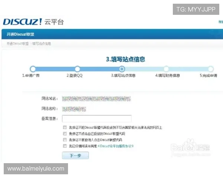Check 我保证不点击自己投放的 Discuz!联盟代码 checkbox
This screenshot has height=178, width=223.
coord(65,133)
